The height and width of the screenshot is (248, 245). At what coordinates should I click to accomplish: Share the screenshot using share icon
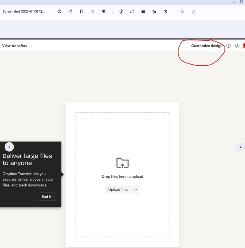tap(71, 11)
